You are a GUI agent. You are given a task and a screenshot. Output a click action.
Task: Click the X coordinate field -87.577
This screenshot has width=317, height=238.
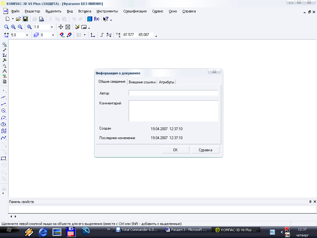coord(129,35)
